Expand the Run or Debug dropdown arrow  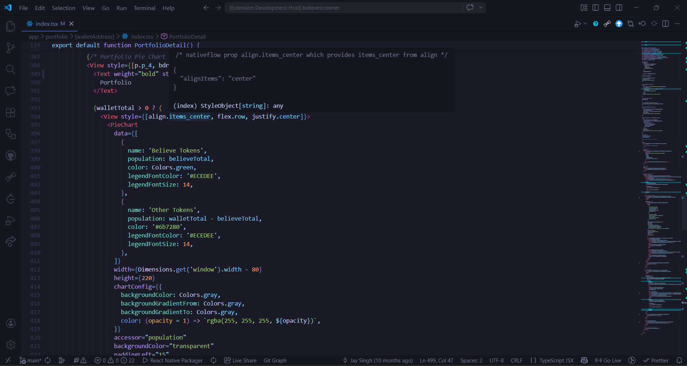585,24
